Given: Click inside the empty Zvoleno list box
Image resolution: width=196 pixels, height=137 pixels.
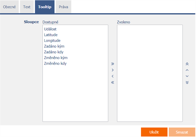Looking at the screenshot, I should 150,73.
